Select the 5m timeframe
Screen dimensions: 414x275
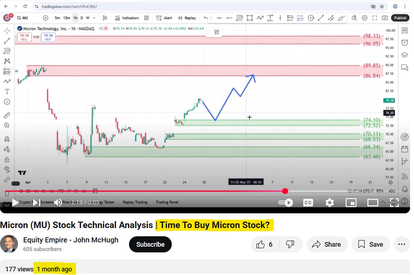point(57,18)
